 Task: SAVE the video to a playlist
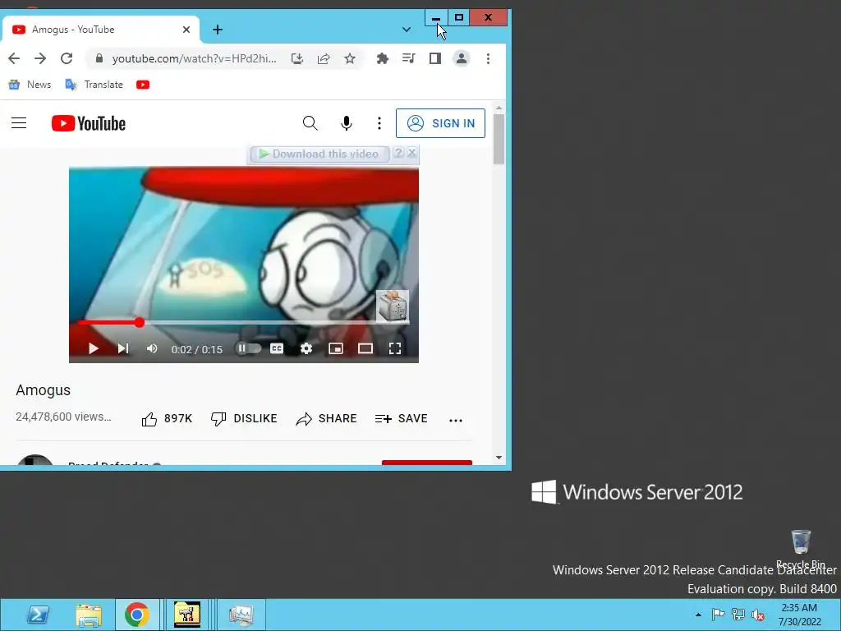401,418
